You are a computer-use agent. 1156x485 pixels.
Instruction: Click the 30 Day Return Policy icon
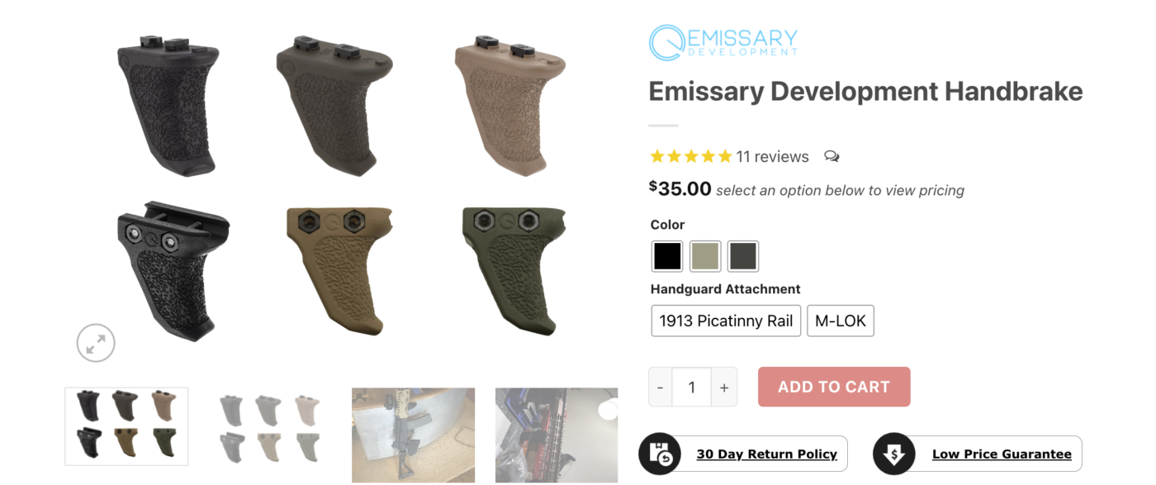point(660,454)
